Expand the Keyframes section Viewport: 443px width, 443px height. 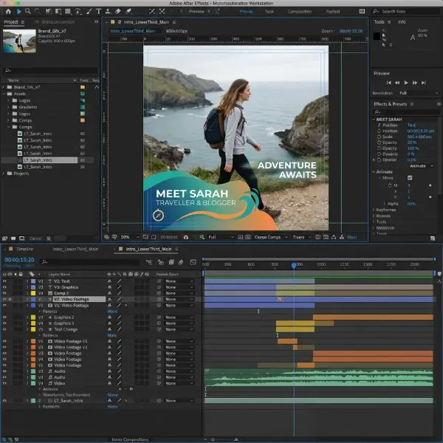point(374,210)
